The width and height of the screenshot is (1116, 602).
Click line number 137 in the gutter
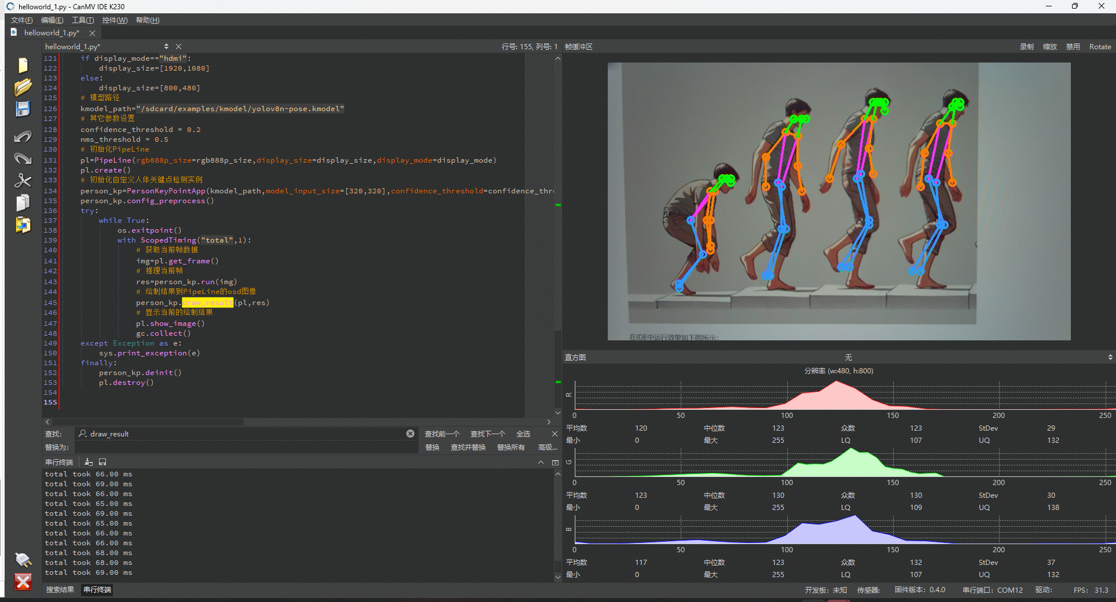50,221
